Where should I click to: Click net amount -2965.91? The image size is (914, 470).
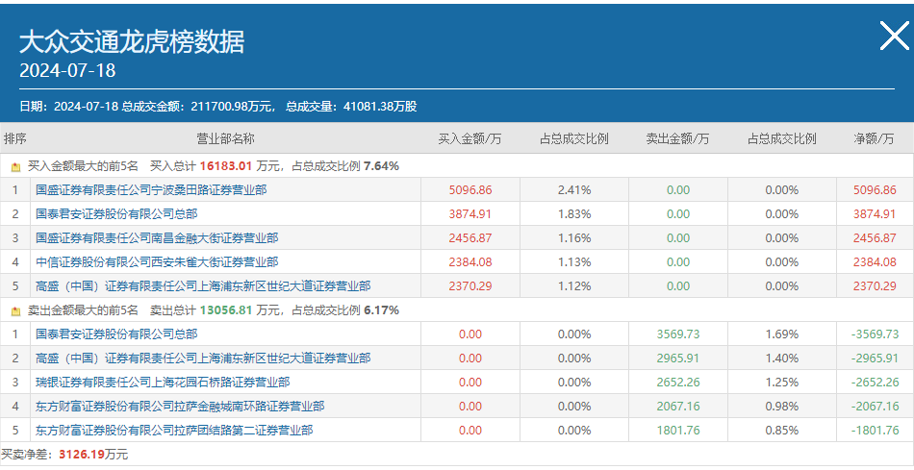(875, 359)
